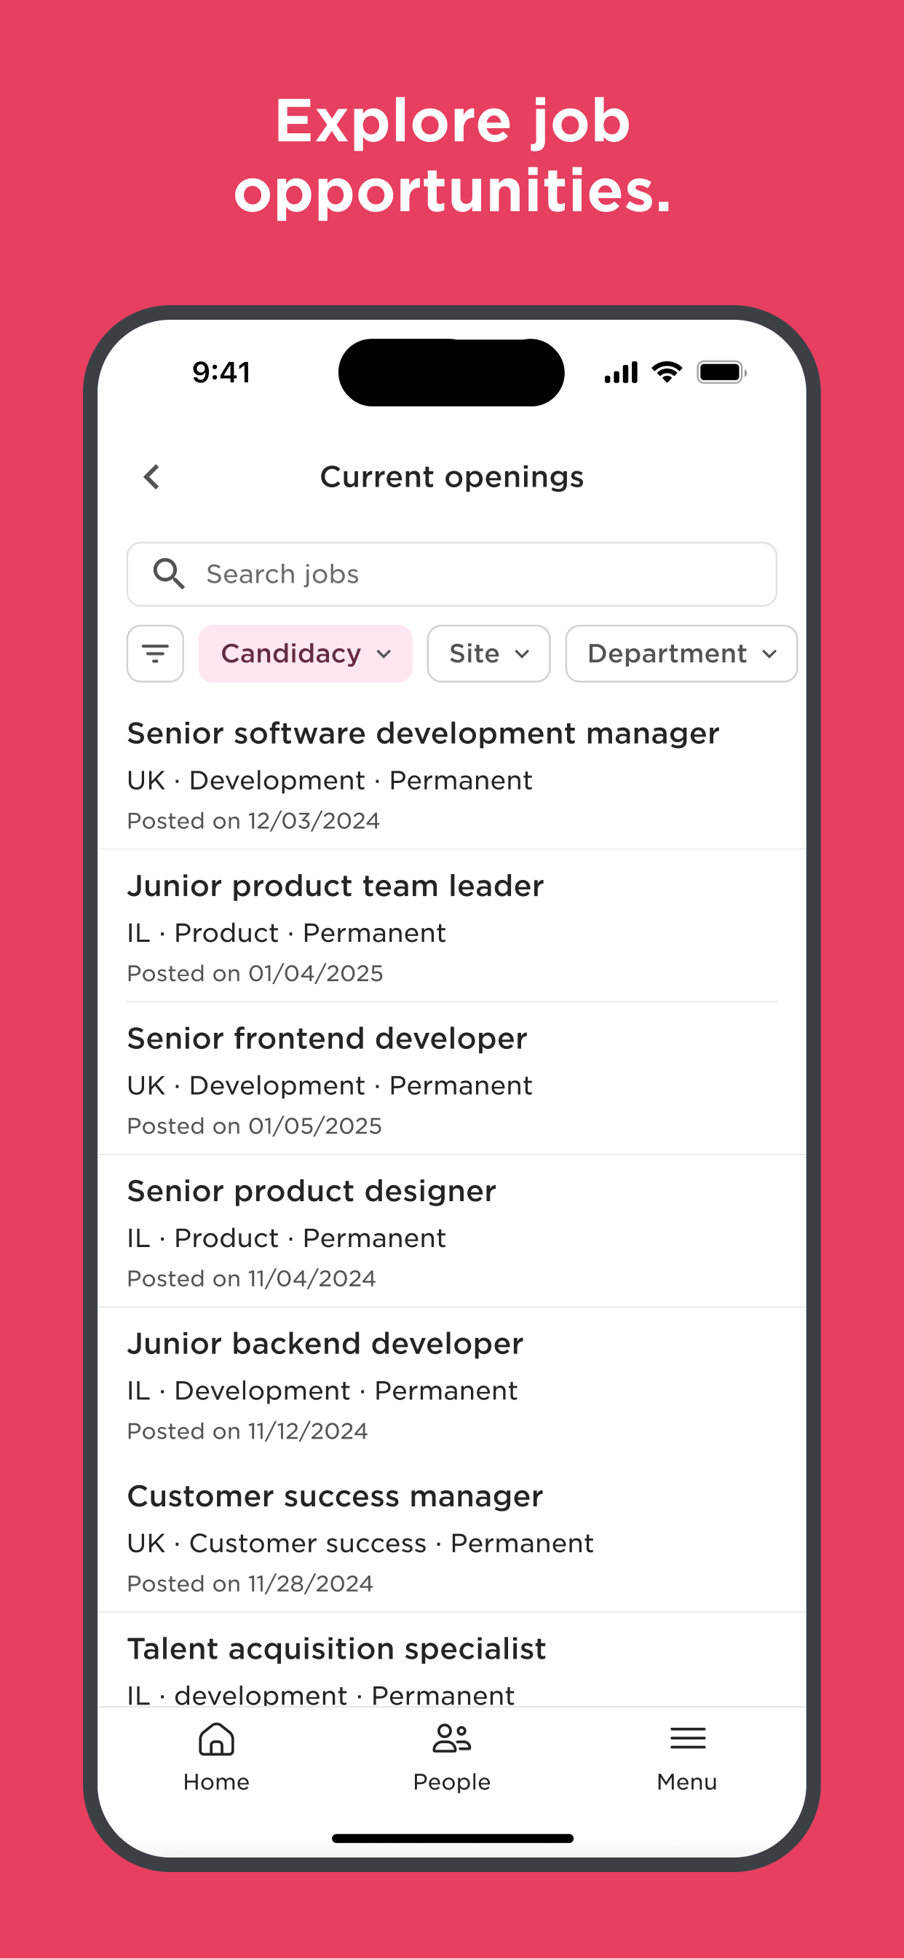904x1958 pixels.
Task: Focus the Search jobs field
Action: coord(452,574)
